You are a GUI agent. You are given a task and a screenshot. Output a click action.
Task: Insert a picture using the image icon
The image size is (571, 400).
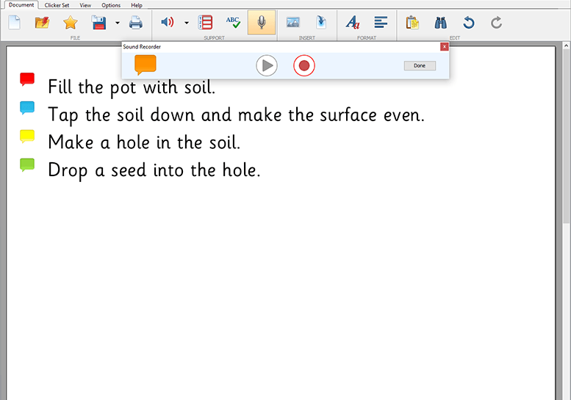(292, 23)
